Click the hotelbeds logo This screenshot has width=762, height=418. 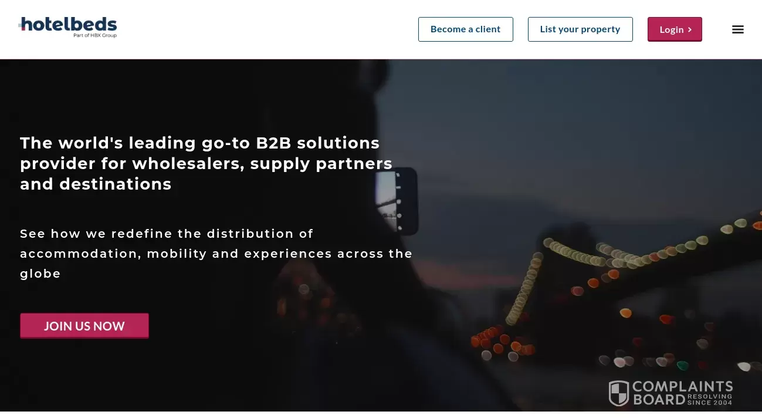click(67, 28)
